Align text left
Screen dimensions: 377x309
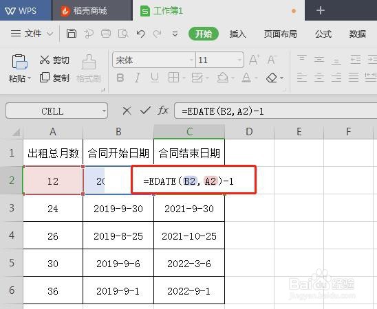pos(302,77)
